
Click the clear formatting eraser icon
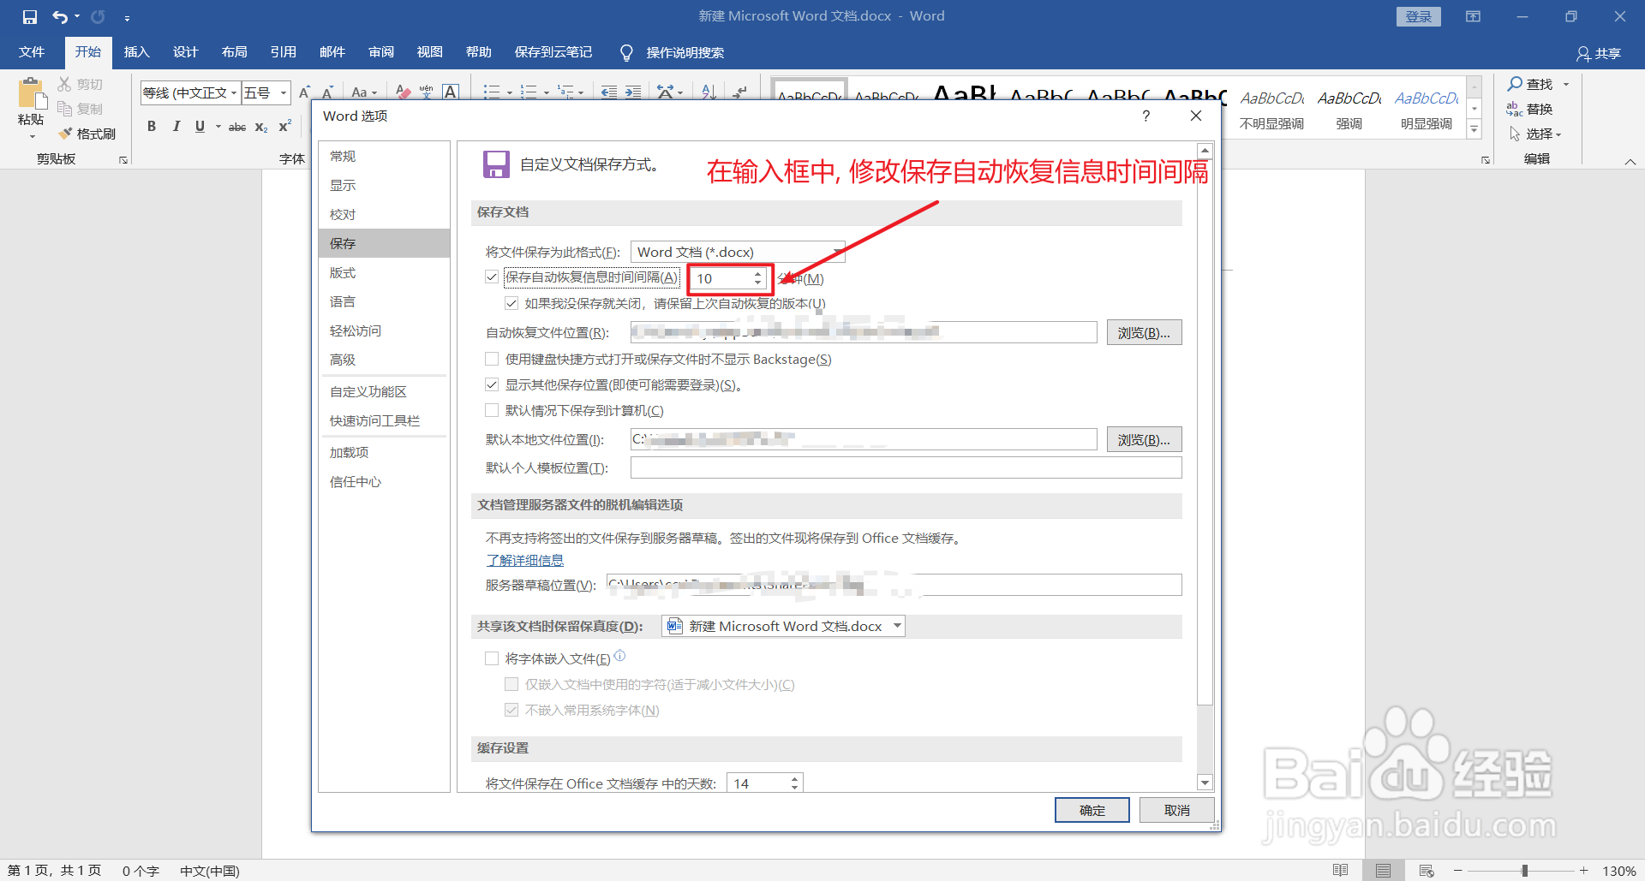point(403,92)
